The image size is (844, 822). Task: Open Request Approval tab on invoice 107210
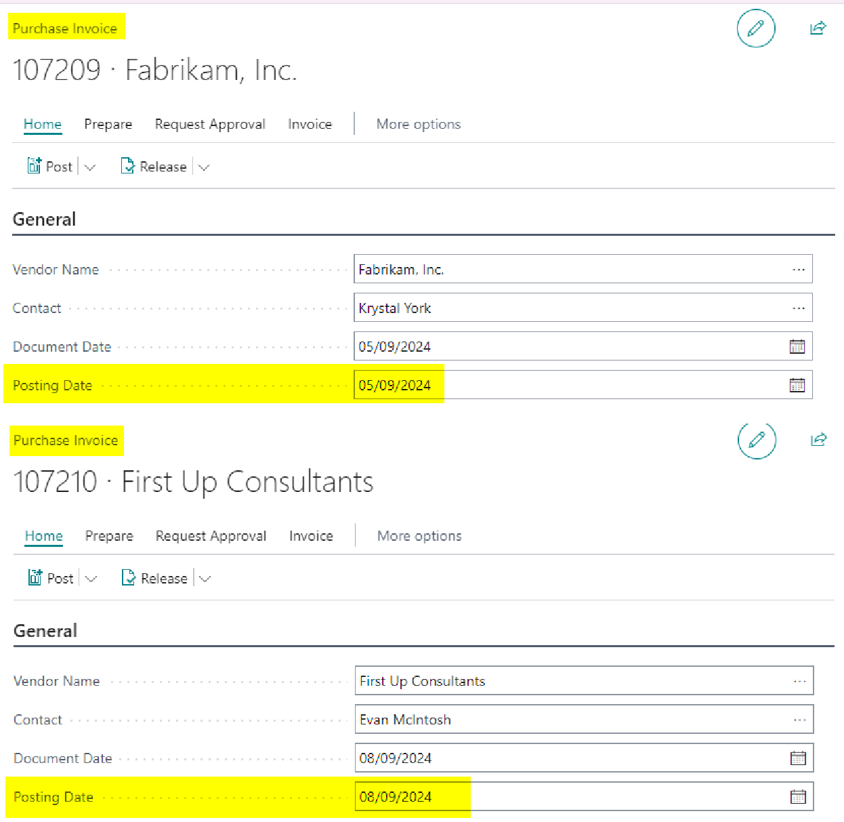pos(211,536)
